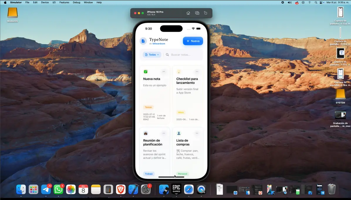Open Telegram from the Dock
Screen dimensions: 351x200
tap(46, 189)
